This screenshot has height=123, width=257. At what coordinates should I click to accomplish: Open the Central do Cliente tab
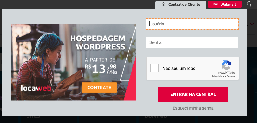(181, 5)
